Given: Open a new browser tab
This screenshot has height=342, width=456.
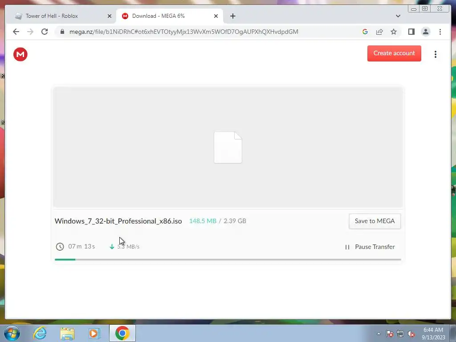Looking at the screenshot, I should click(232, 16).
